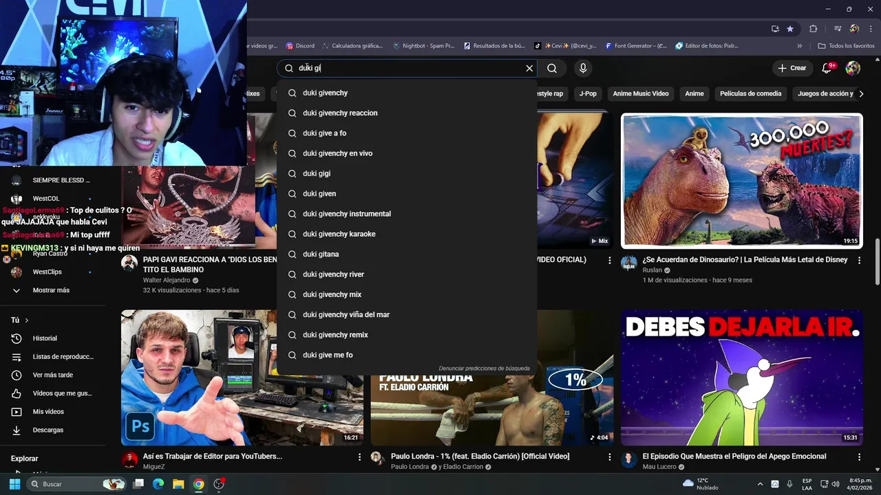The height and width of the screenshot is (495, 881).
Task: Open Paulo Londra 1% video title
Action: click(480, 456)
